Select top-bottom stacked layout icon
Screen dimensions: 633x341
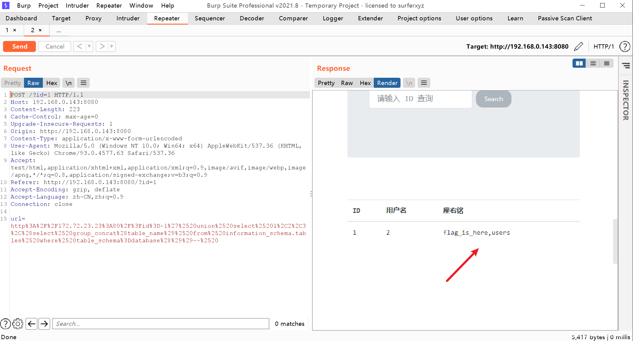593,63
